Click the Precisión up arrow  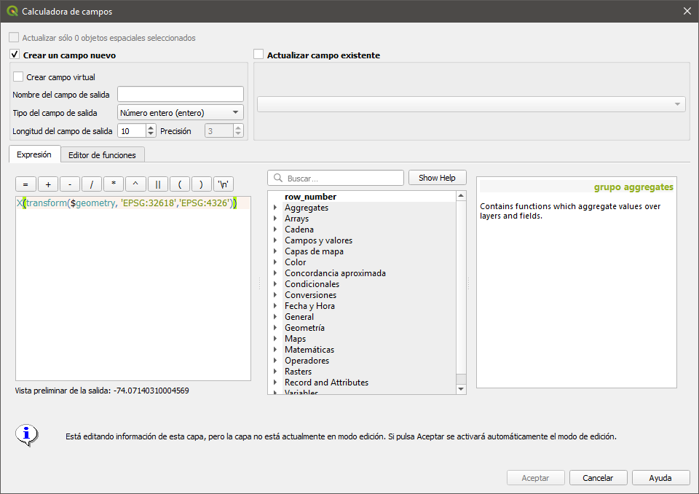238,128
